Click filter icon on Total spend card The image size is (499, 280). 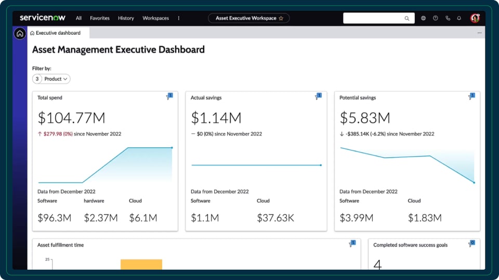169,96
